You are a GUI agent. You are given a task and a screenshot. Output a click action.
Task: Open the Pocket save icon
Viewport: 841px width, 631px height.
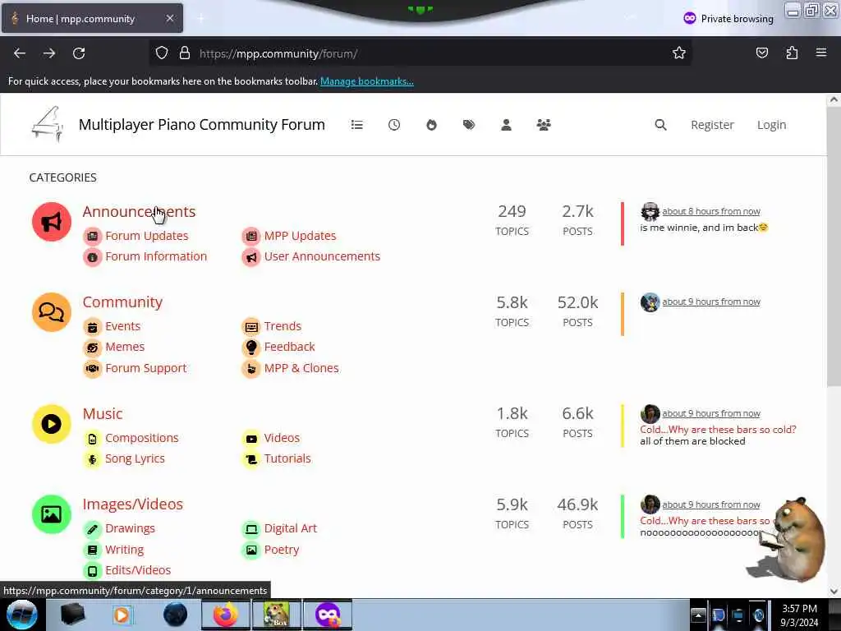[761, 53]
